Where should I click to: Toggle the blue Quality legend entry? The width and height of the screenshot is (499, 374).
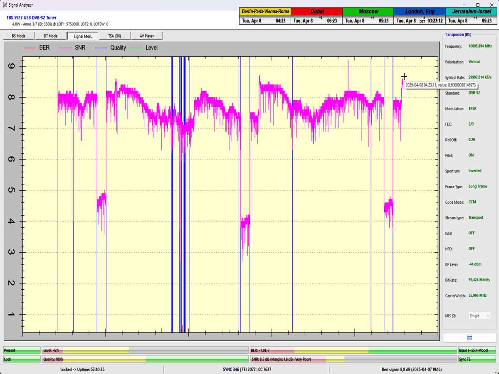click(x=111, y=48)
